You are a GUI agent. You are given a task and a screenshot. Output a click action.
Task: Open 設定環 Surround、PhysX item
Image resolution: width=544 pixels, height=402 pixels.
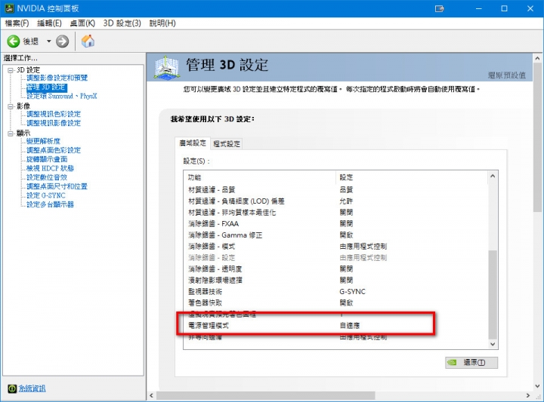click(62, 96)
